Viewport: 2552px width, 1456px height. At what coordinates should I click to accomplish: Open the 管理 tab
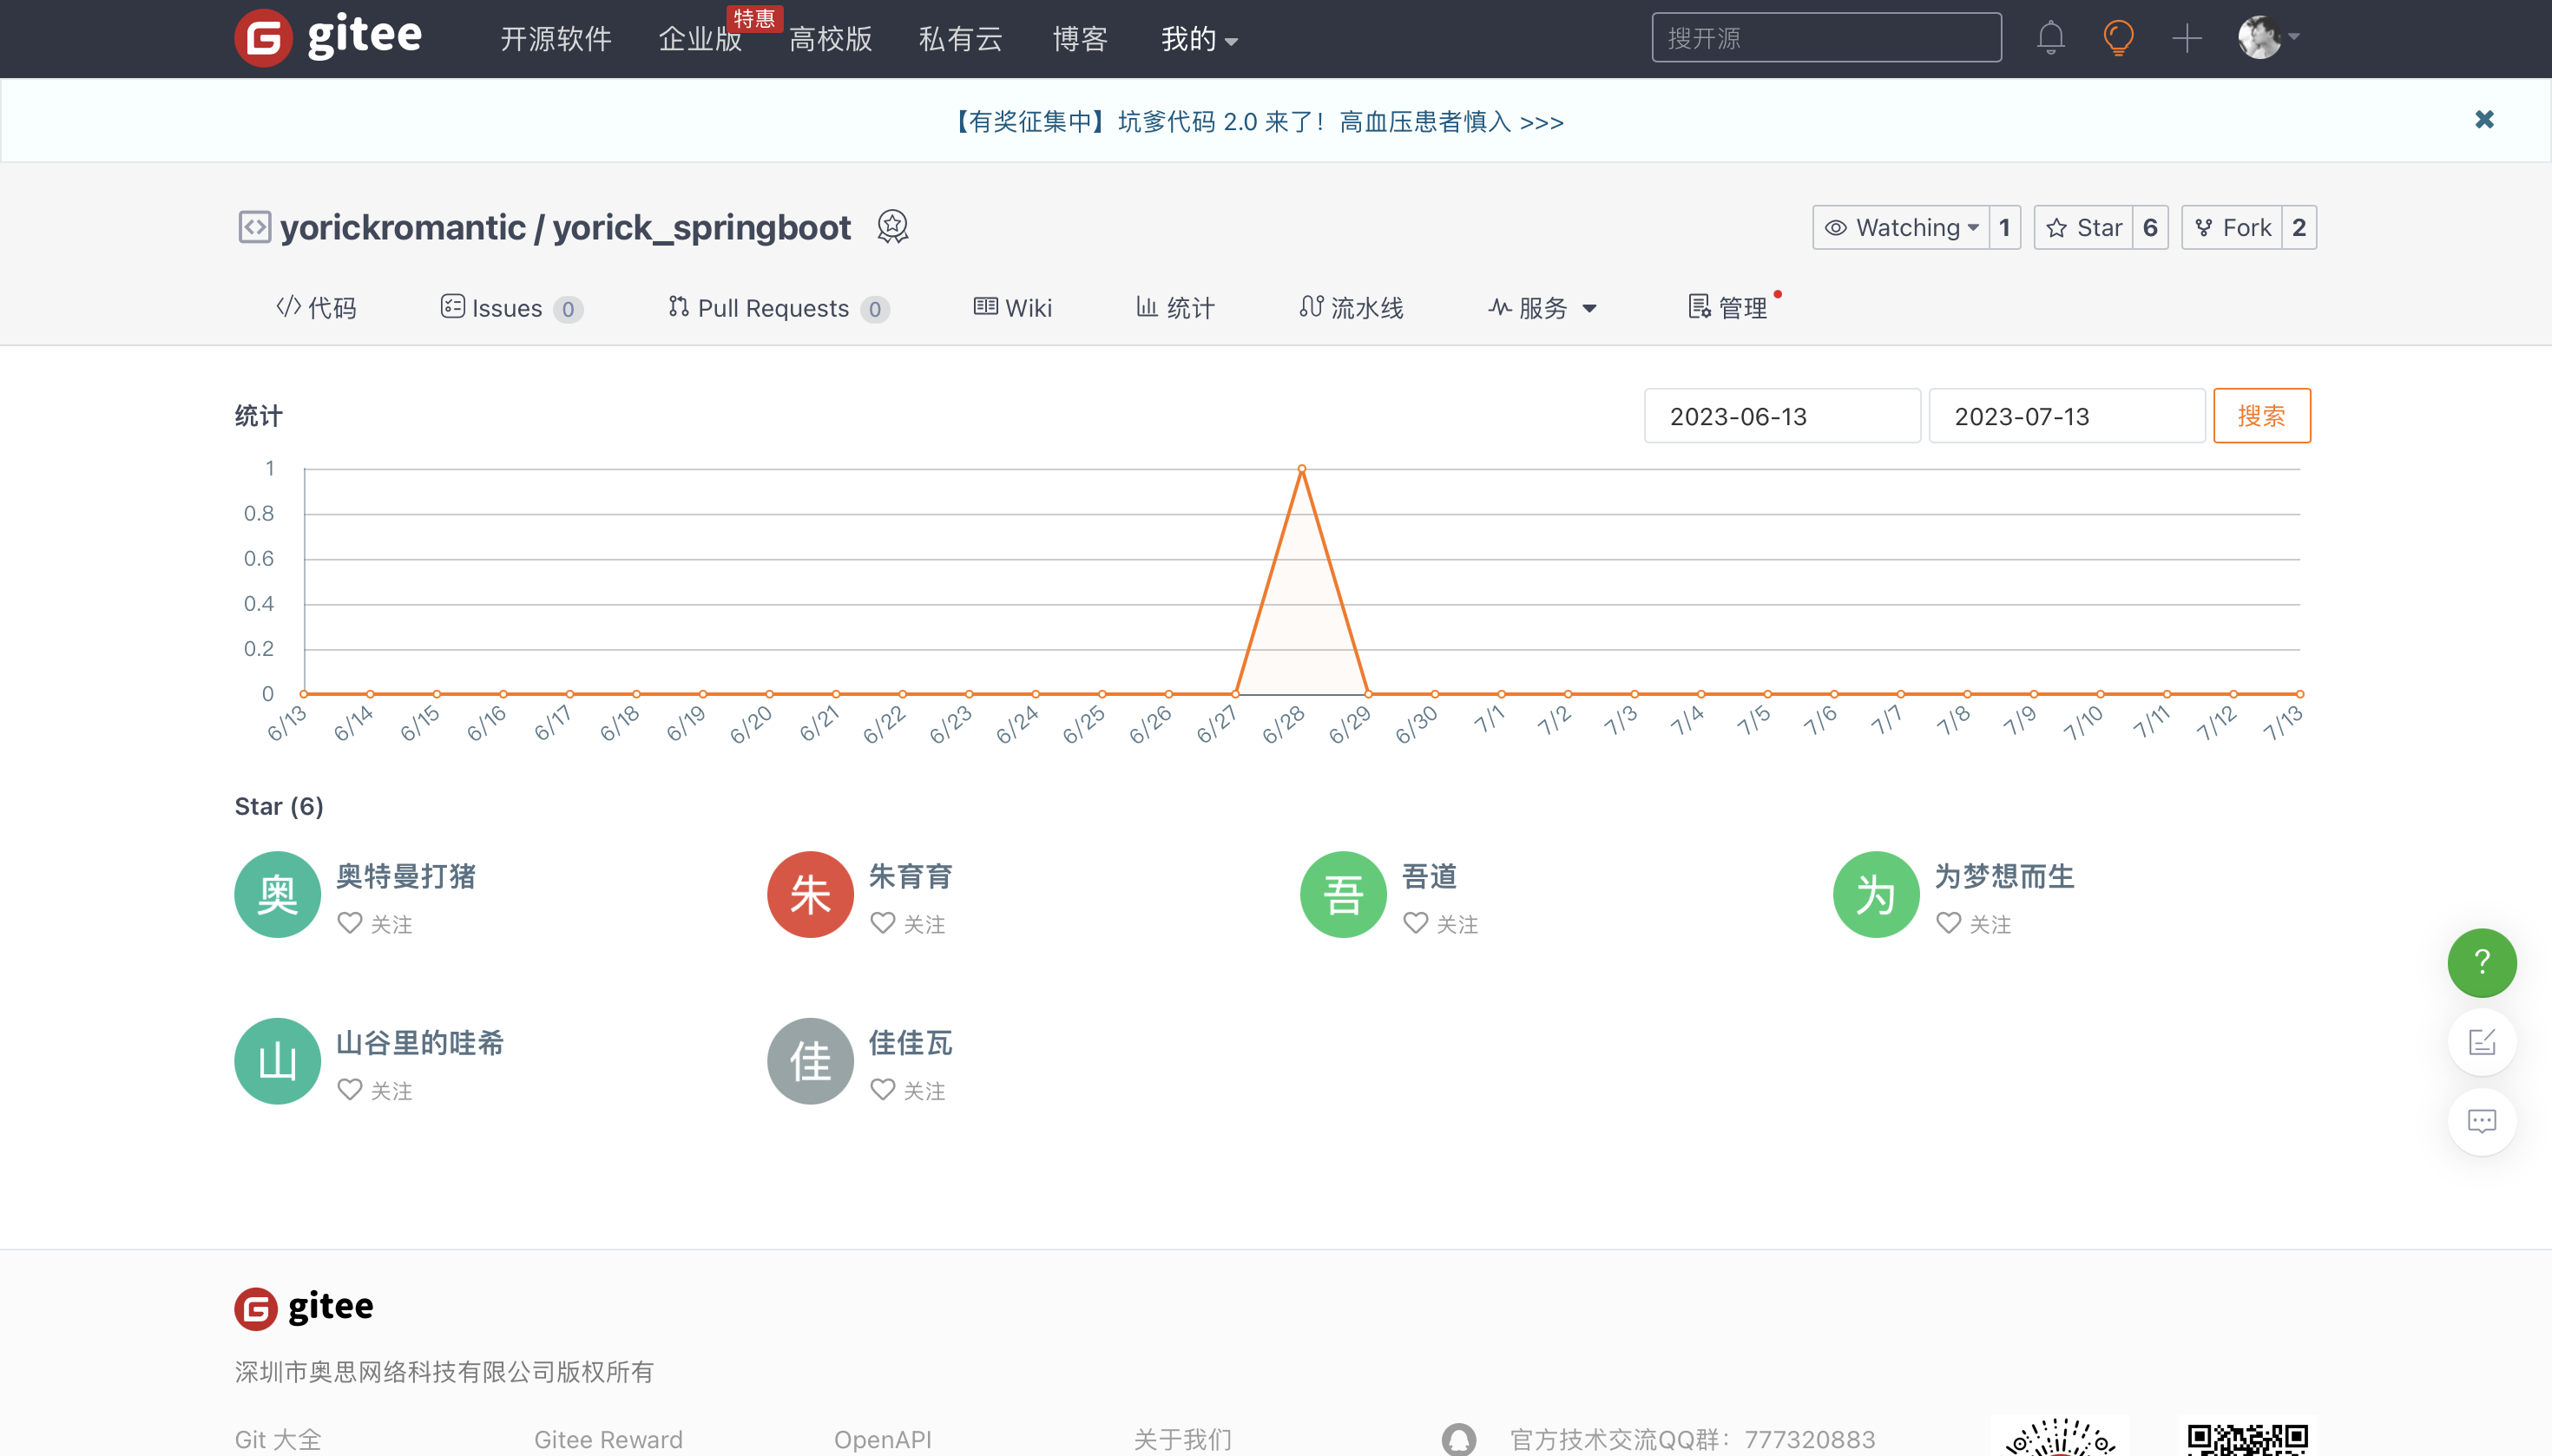[x=1727, y=308]
